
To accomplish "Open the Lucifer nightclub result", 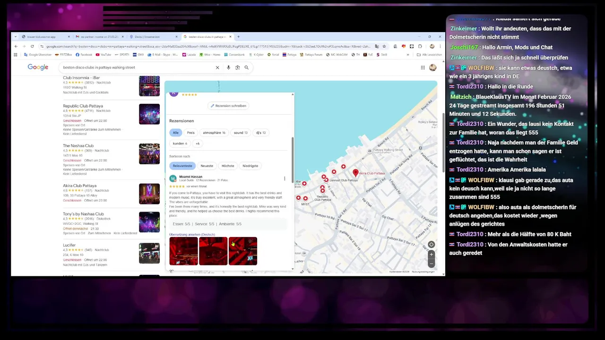I will tap(69, 245).
